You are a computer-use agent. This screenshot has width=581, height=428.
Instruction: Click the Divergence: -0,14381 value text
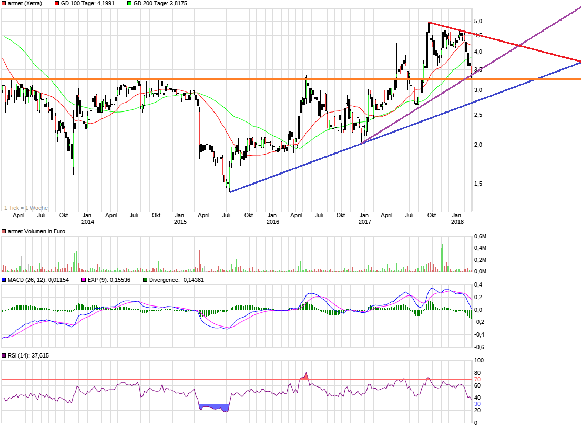(177, 280)
